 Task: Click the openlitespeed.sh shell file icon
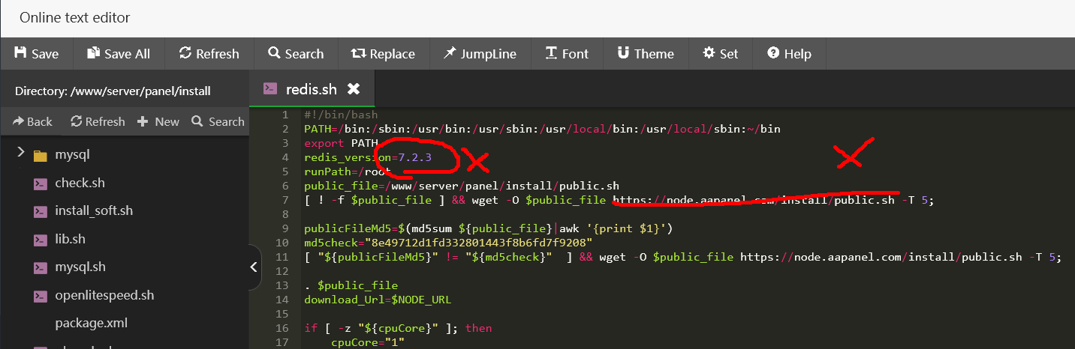[41, 296]
